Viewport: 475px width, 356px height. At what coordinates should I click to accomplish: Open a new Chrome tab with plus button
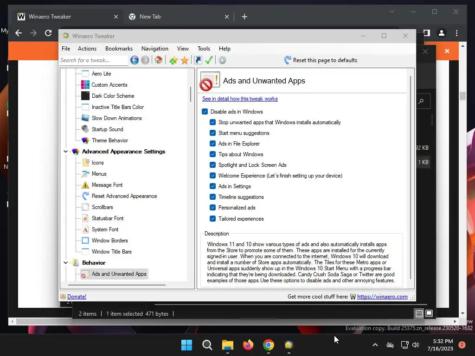[x=244, y=17]
